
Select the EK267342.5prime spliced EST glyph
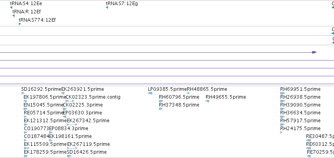pos(72,125)
